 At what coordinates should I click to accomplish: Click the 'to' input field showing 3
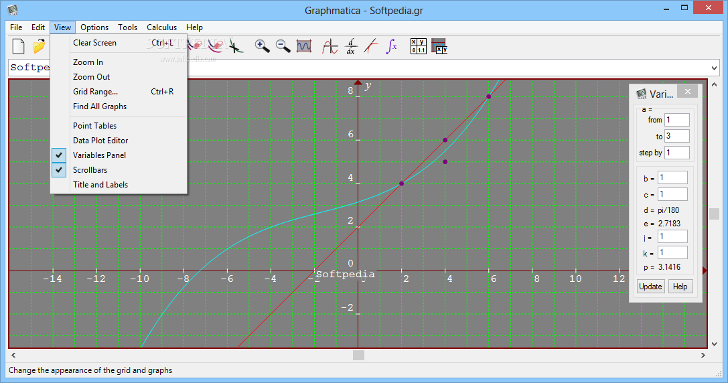[677, 136]
